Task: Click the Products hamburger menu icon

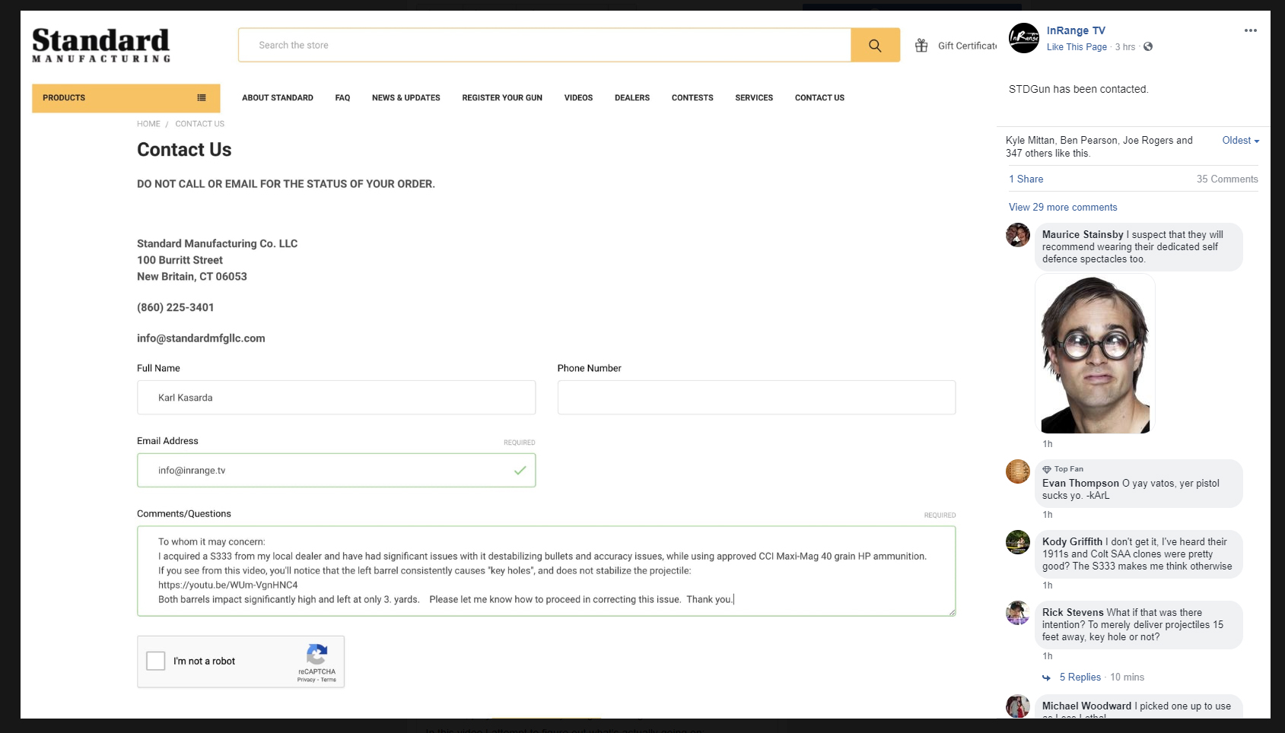Action: coord(202,97)
